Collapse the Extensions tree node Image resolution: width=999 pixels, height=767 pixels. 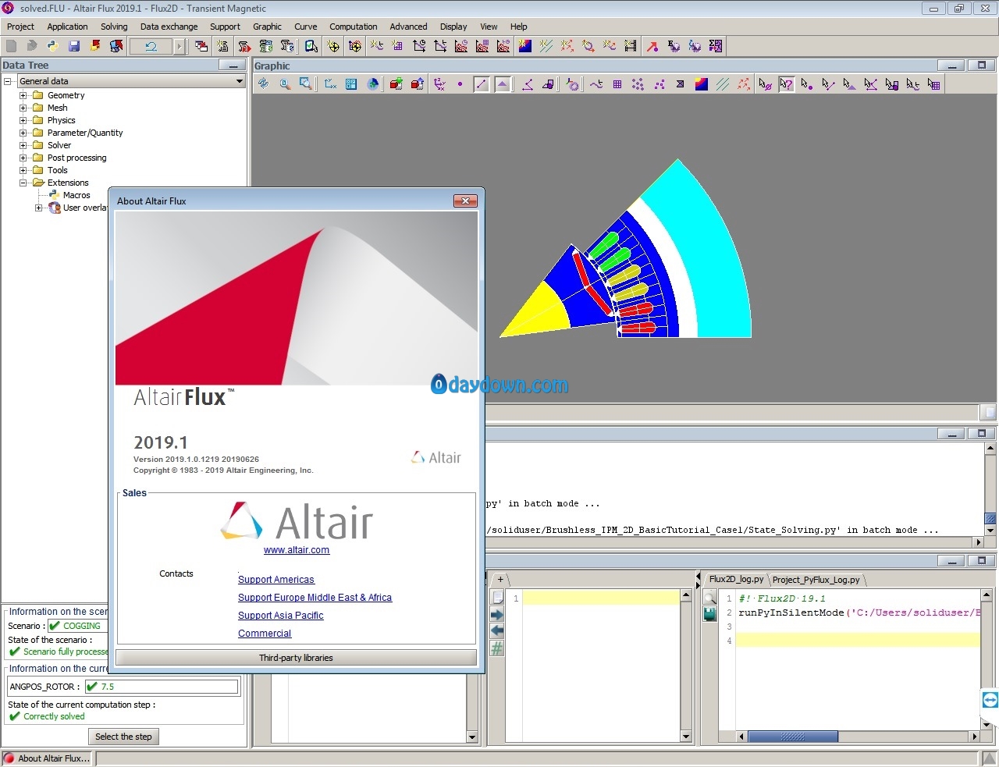[x=23, y=183]
